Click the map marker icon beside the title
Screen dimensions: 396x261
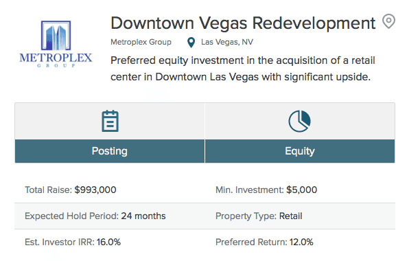pyautogui.click(x=388, y=21)
